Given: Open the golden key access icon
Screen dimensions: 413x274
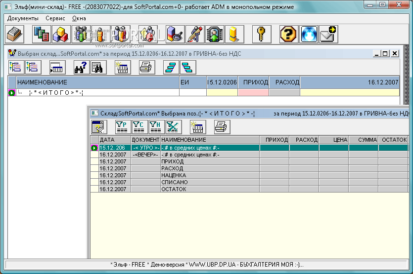Looking at the screenshot, I should 262,34.
